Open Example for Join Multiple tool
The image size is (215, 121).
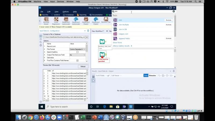tap(169, 25)
